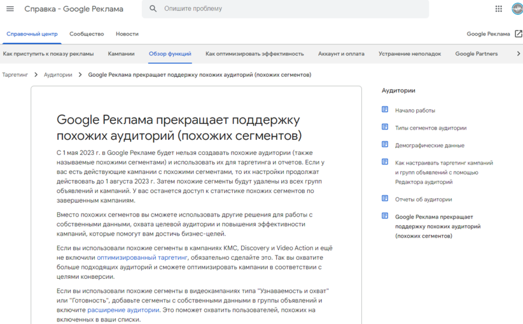Switch to the Новости tab
This screenshot has width=523, height=324.
pos(127,34)
